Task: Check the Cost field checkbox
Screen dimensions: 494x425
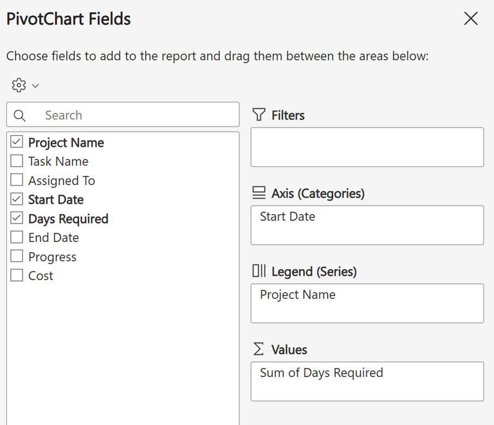Action: pyautogui.click(x=17, y=275)
